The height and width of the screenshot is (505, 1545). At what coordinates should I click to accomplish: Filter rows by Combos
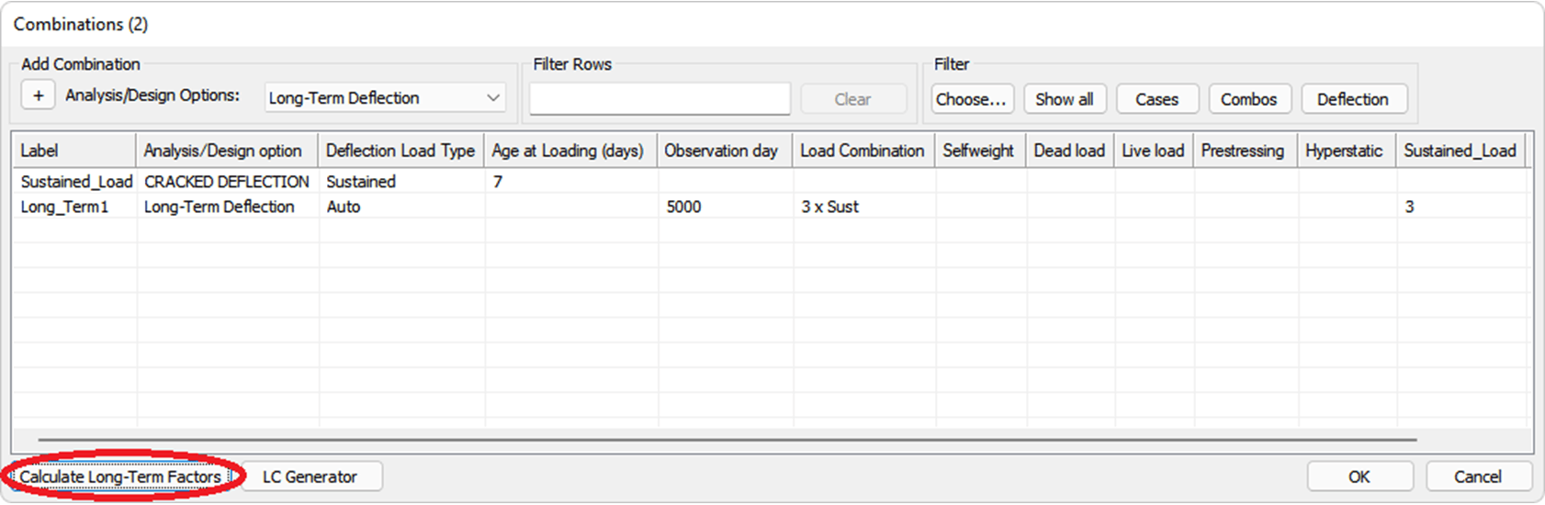click(1248, 99)
